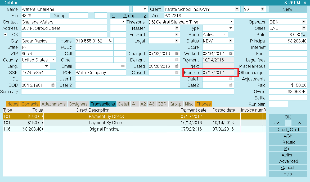The image size is (310, 182).
Task: Select the 10/14/2016 Payment By Check row
Action: click(106, 123)
